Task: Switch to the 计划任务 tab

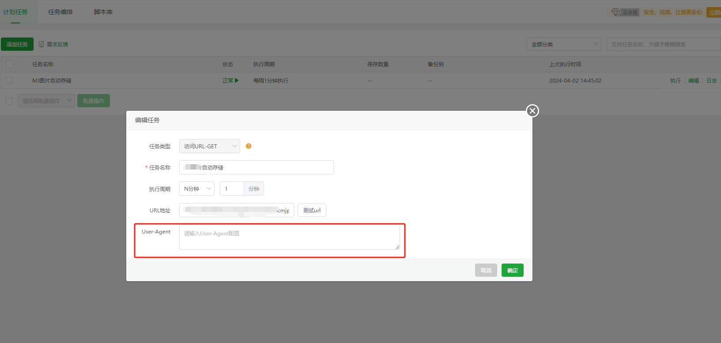Action: pyautogui.click(x=15, y=12)
